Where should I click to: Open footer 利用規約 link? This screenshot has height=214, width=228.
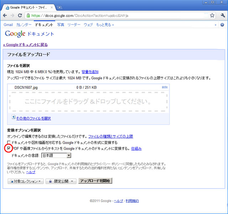[x=132, y=201]
